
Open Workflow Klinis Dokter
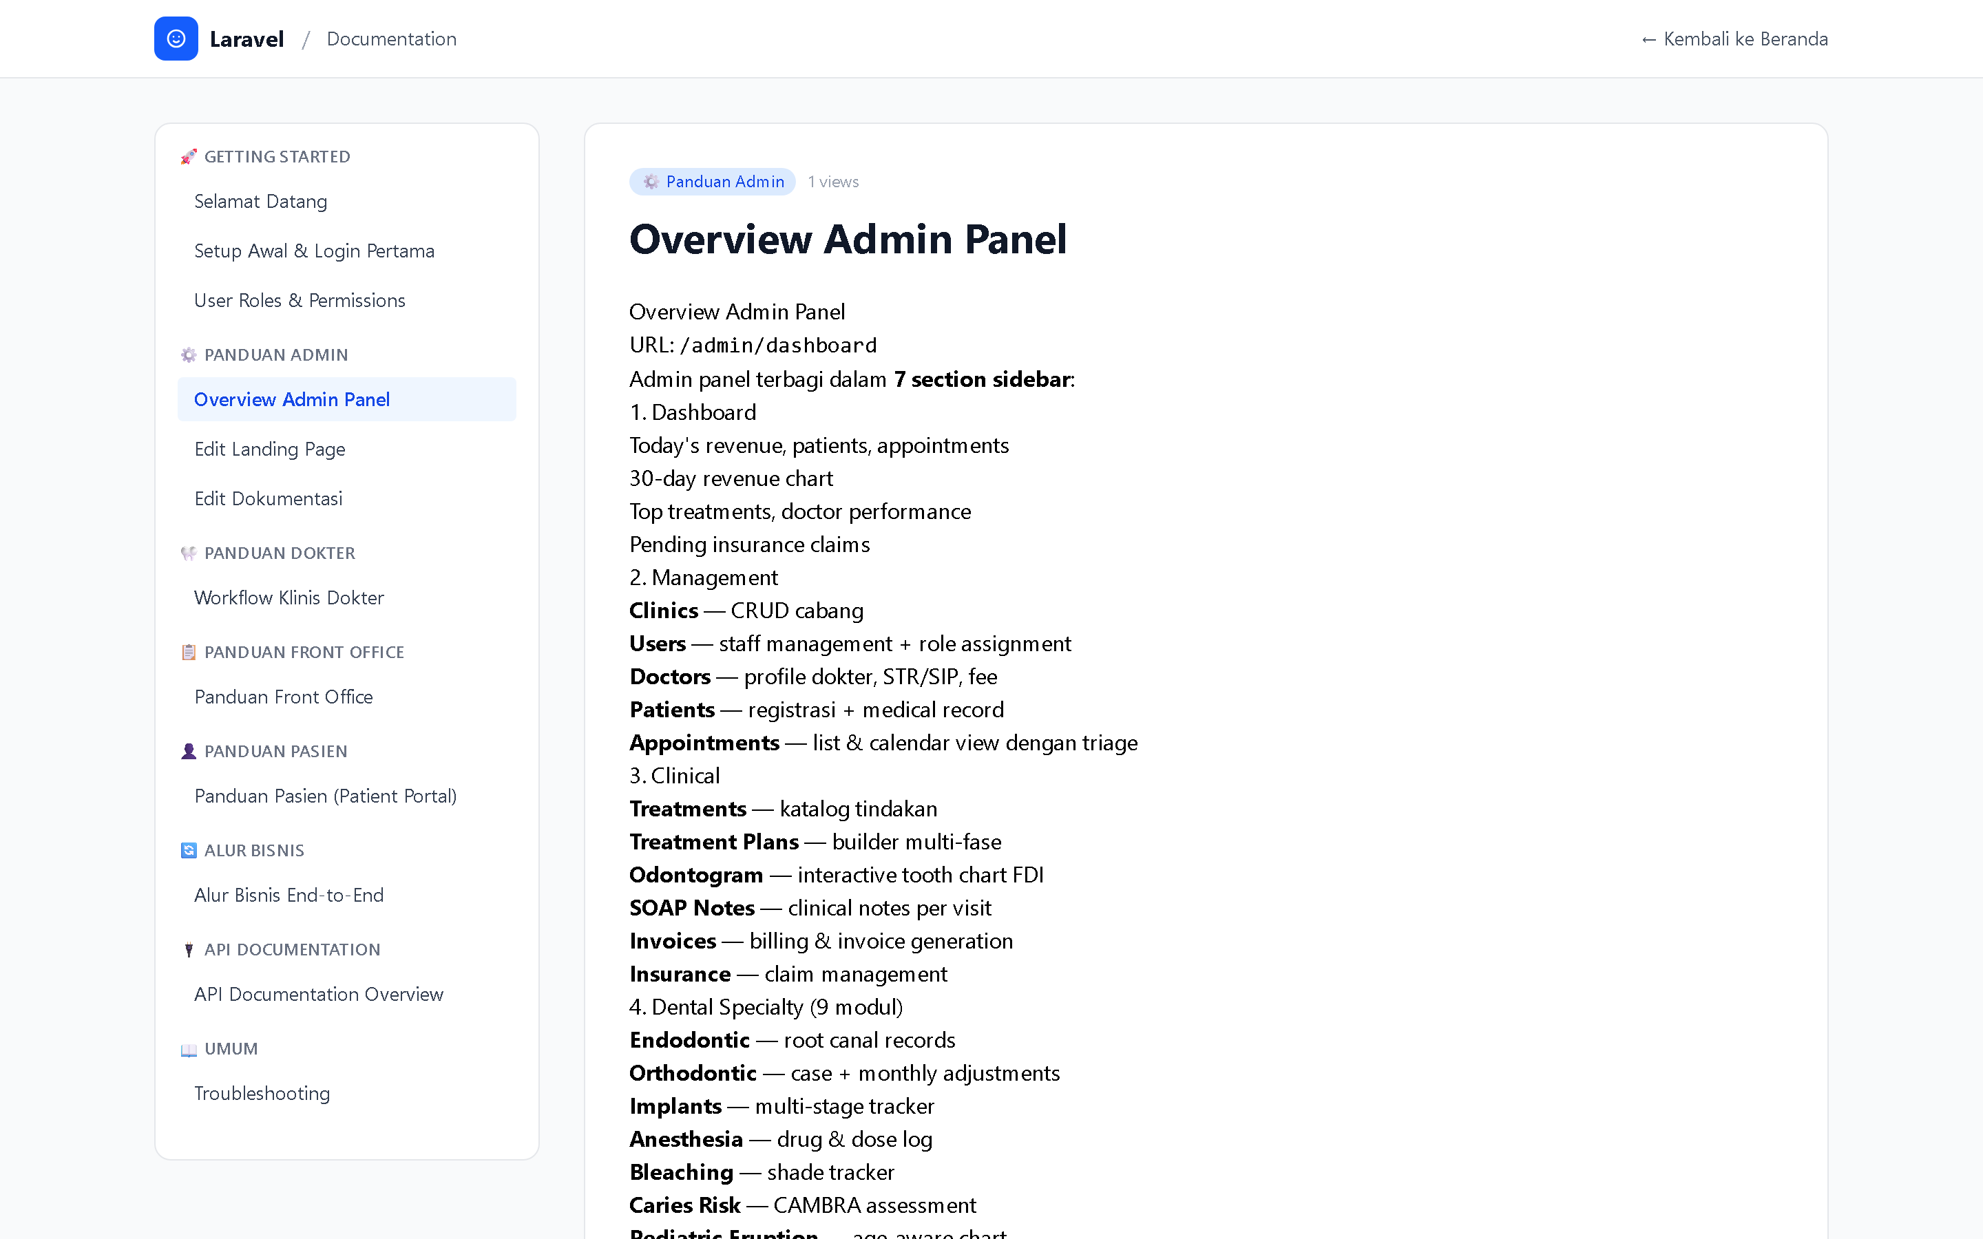(x=346, y=598)
